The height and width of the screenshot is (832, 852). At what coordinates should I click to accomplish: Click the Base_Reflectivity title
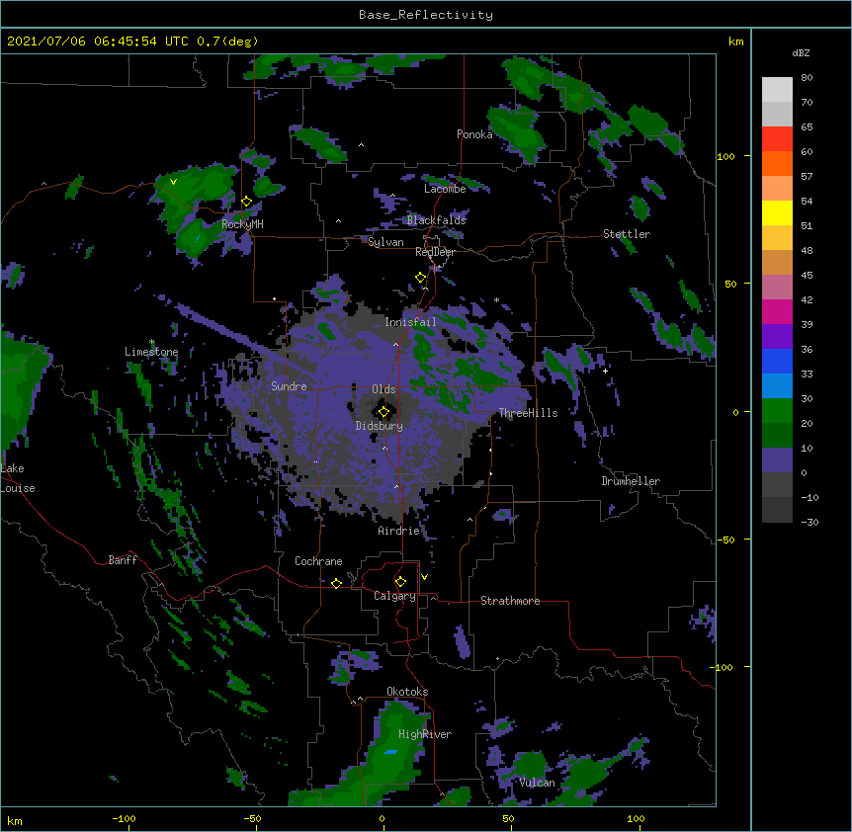tap(426, 15)
